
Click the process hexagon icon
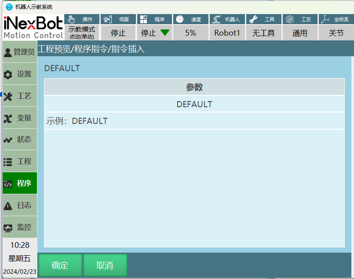coord(290,19)
